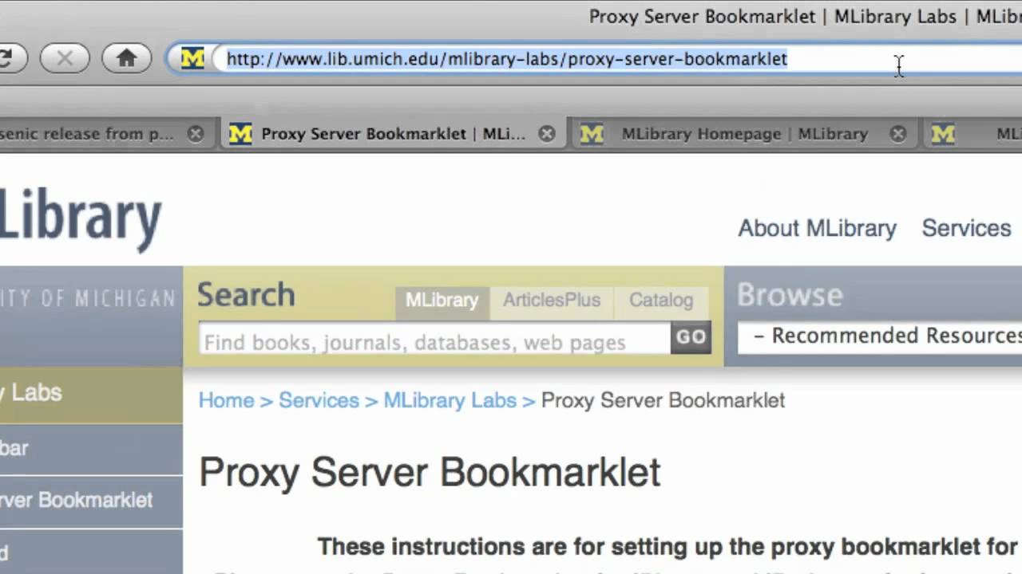Open the About MLibrary link

click(x=817, y=228)
